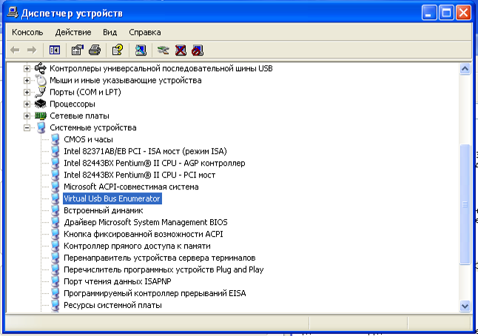Image resolution: width=478 pixels, height=336 pixels.
Task: Expand the USB controllers node
Action: point(27,68)
